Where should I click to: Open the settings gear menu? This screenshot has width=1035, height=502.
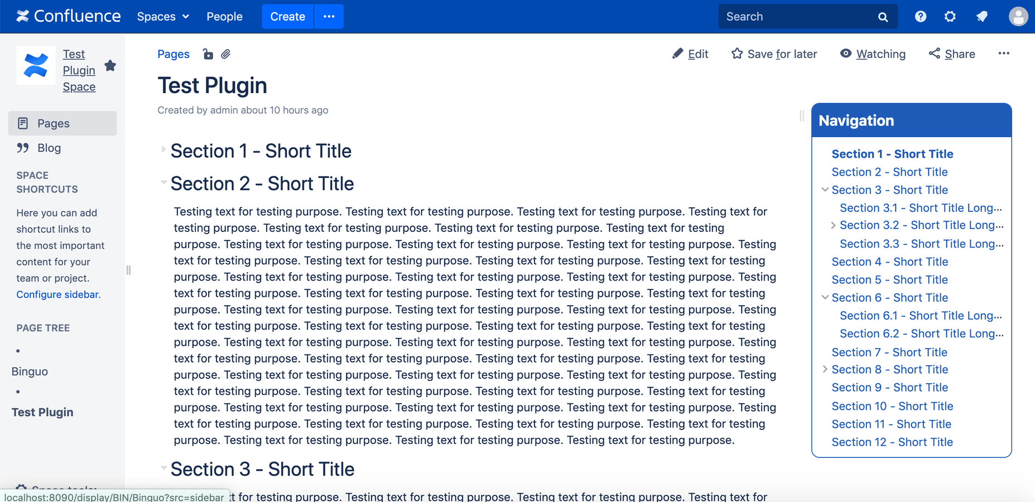coord(950,17)
